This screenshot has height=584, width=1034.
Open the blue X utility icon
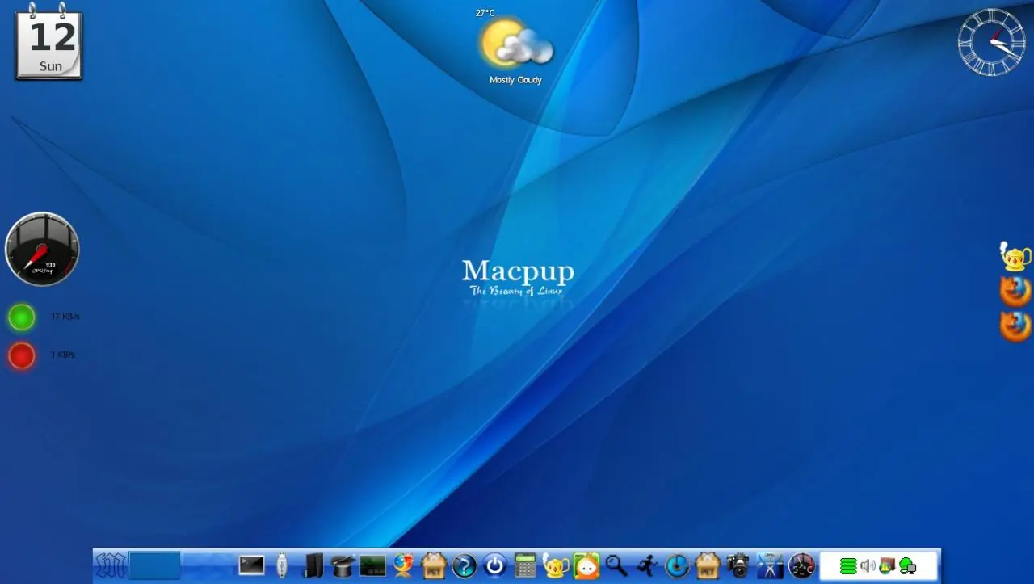pos(770,565)
